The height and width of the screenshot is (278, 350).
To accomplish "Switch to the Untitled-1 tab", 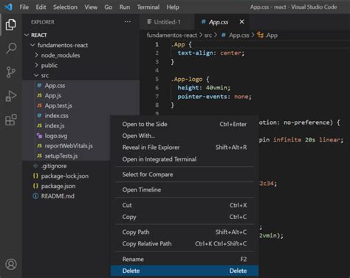I will [x=167, y=22].
